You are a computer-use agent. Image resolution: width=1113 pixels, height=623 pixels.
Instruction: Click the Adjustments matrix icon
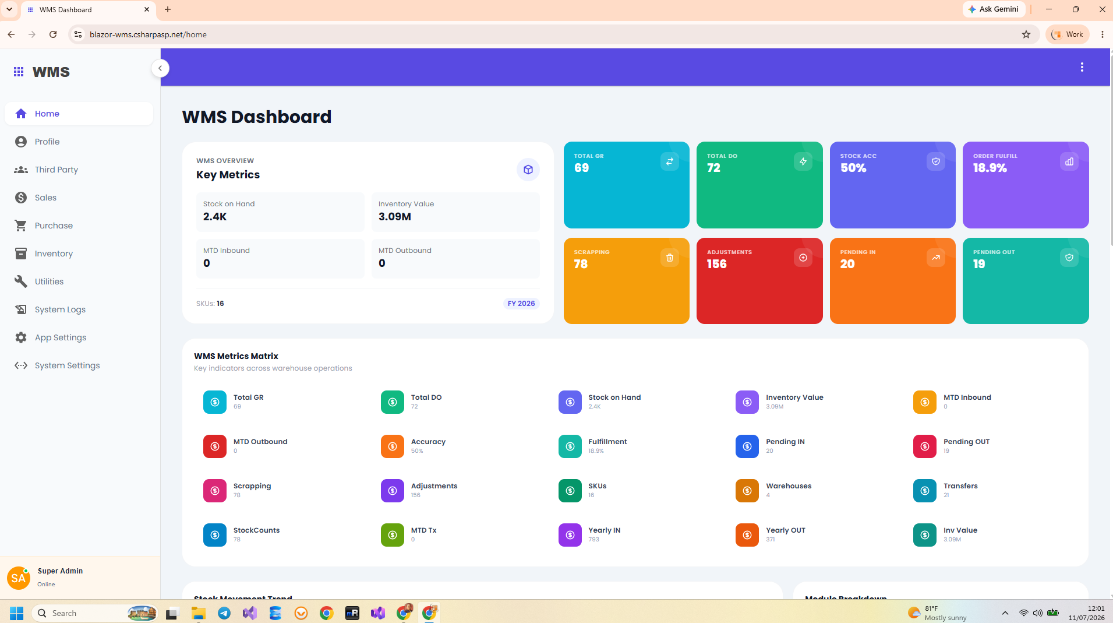pyautogui.click(x=393, y=491)
